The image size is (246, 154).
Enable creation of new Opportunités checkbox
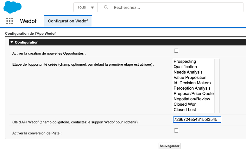(176, 51)
